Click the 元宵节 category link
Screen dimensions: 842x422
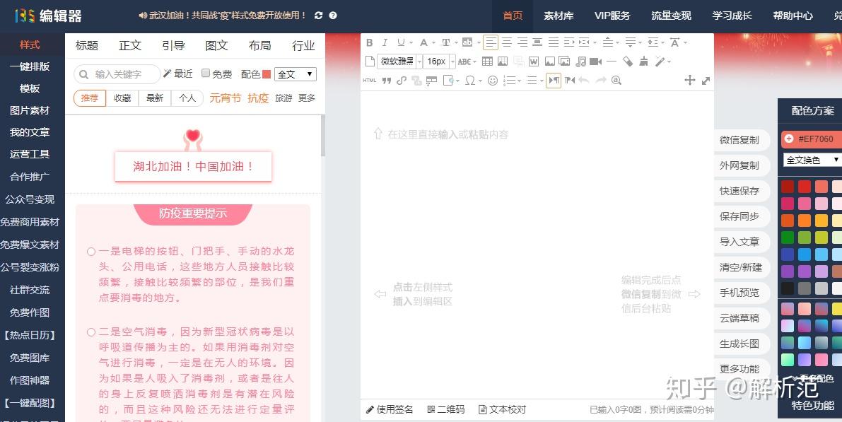pos(225,98)
